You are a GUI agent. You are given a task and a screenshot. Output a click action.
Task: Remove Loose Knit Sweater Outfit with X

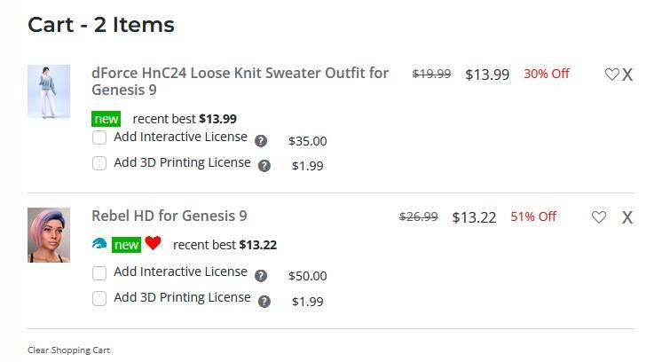[627, 75]
